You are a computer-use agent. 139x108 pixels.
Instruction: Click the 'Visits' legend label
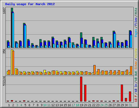pos(136,53)
